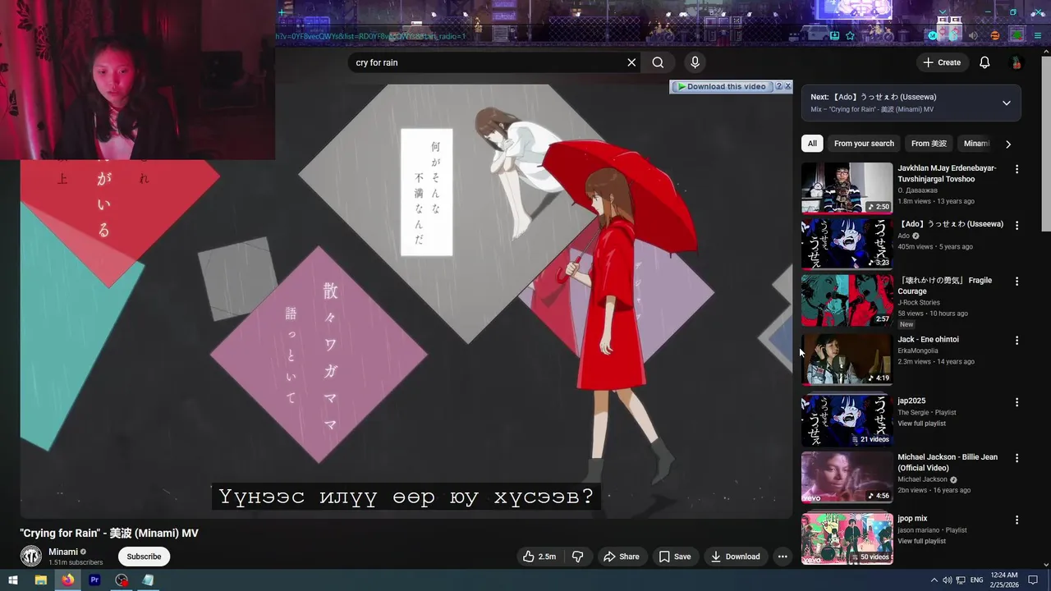Screen dimensions: 1051x591
Task: Open YouTube notifications bell
Action: (984, 62)
